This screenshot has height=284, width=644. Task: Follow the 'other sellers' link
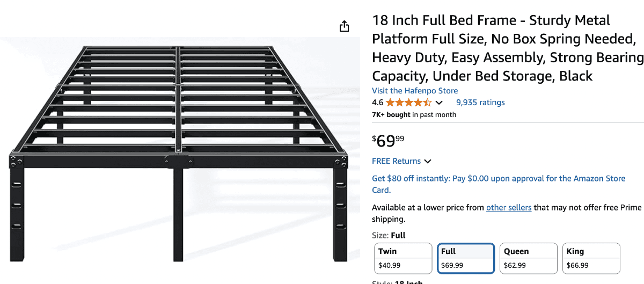pyautogui.click(x=509, y=208)
